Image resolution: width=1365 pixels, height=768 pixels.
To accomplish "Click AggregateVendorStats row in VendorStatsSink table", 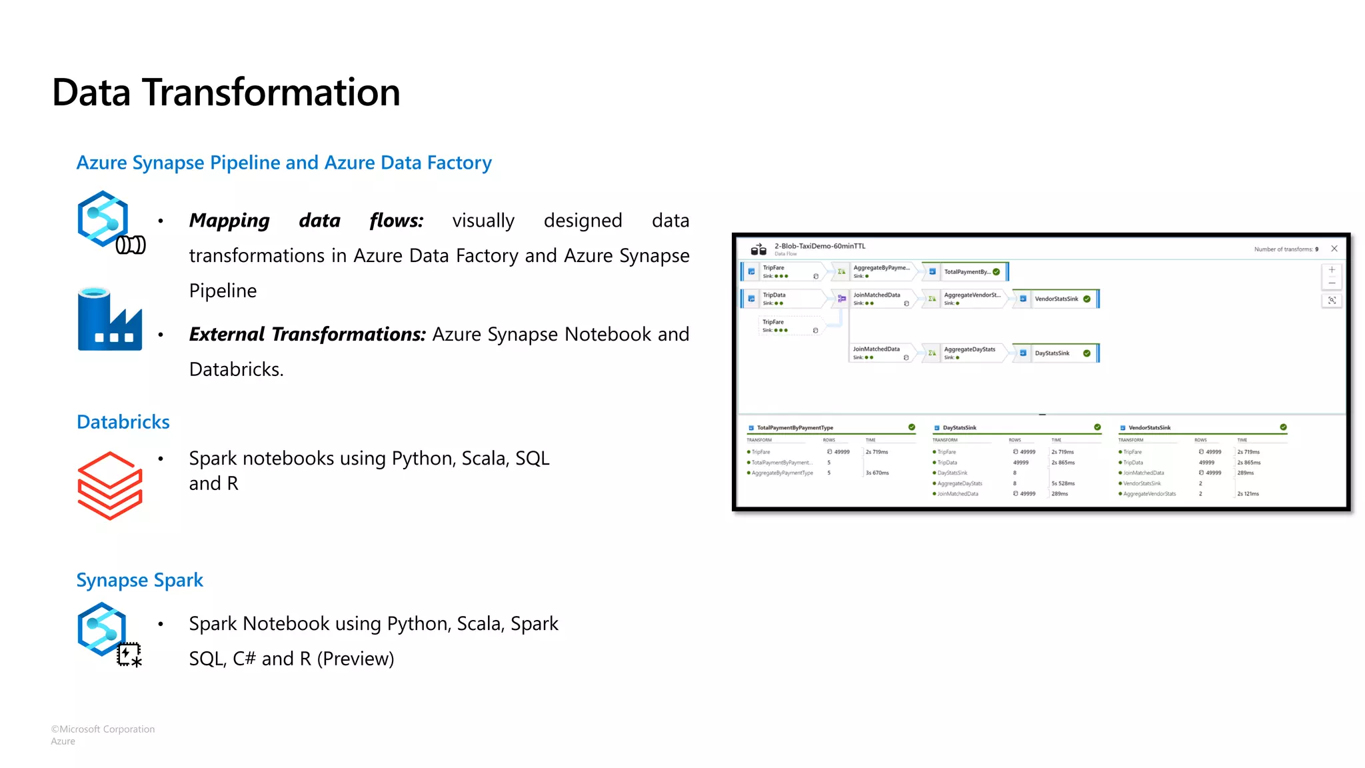I will [1202, 494].
